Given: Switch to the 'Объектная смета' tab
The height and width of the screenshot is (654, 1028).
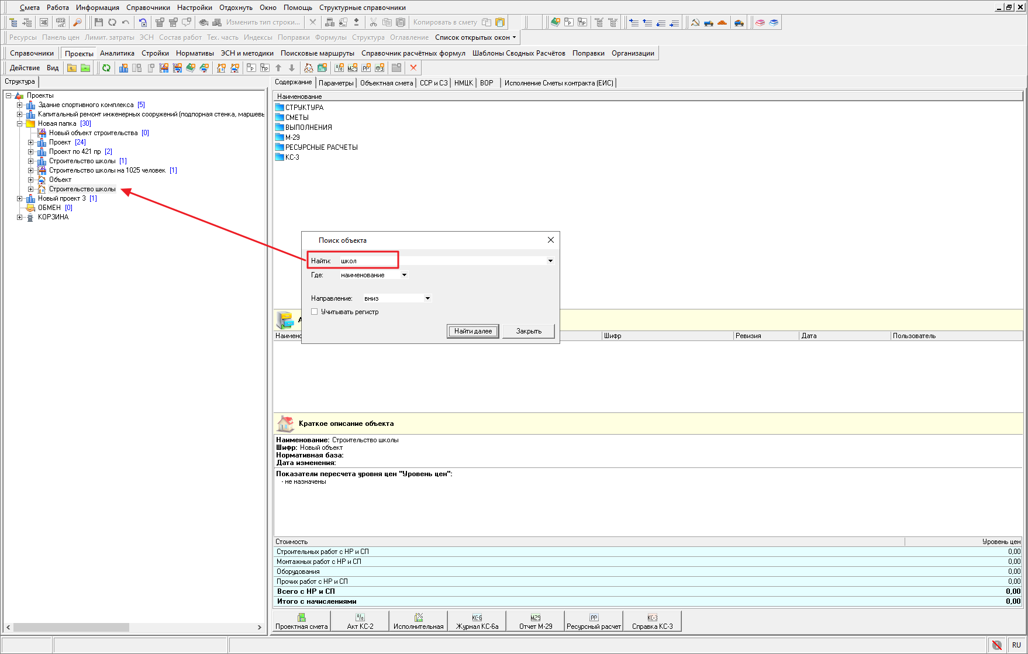Looking at the screenshot, I should pos(387,83).
